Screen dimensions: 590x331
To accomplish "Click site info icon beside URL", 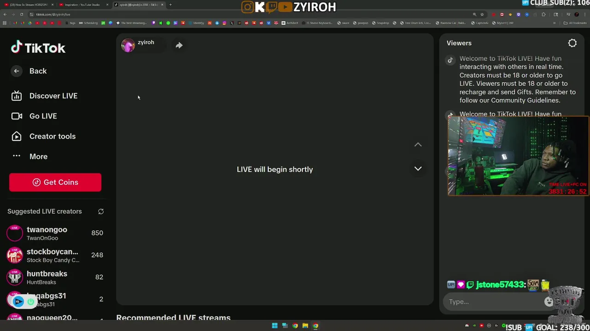I will click(32, 14).
